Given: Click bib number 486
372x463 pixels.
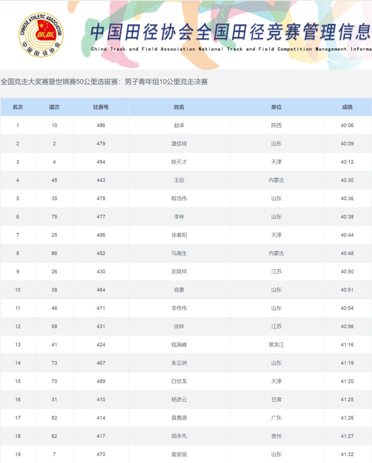Looking at the screenshot, I should [x=101, y=125].
